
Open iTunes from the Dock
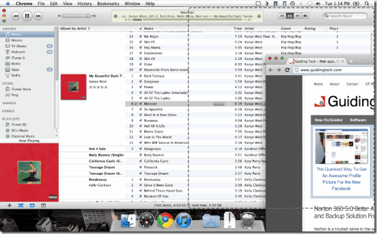(x=183, y=220)
